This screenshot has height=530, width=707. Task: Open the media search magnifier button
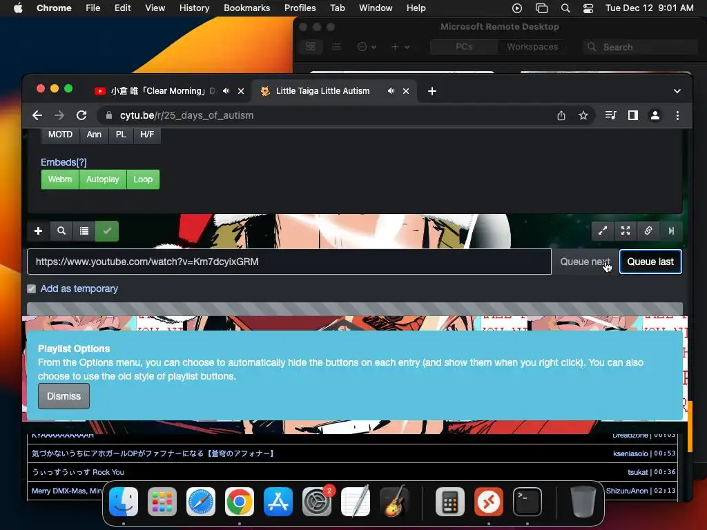(61, 231)
